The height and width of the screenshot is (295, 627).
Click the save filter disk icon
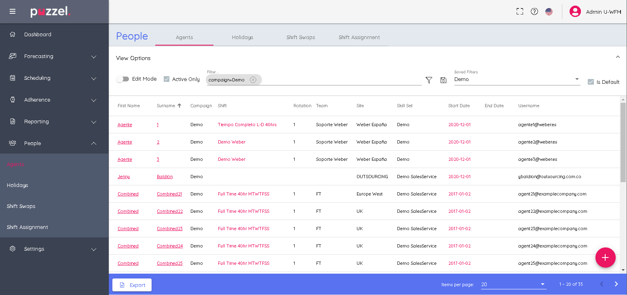pyautogui.click(x=443, y=80)
